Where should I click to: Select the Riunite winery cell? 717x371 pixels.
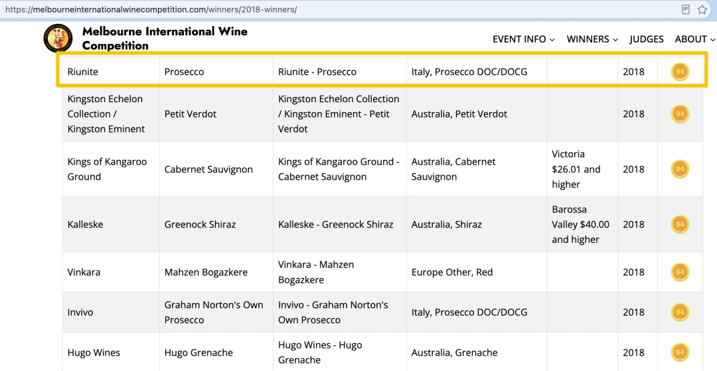point(111,72)
